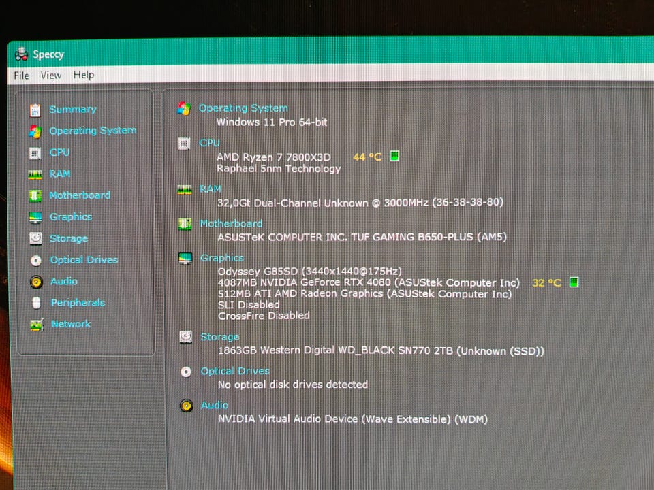Open Storage entry in sidebar
654x490 pixels.
click(69, 238)
